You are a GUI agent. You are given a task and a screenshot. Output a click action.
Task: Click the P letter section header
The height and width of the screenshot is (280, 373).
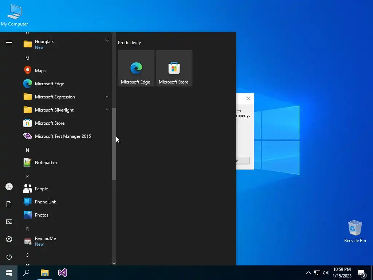[x=27, y=176]
